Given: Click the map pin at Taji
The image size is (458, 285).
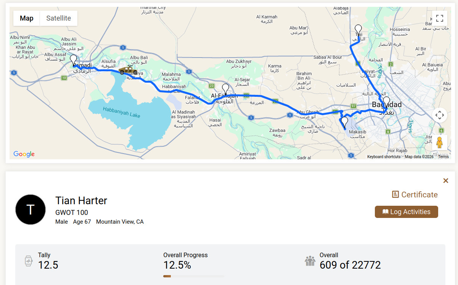Looking at the screenshot, I should tap(358, 30).
